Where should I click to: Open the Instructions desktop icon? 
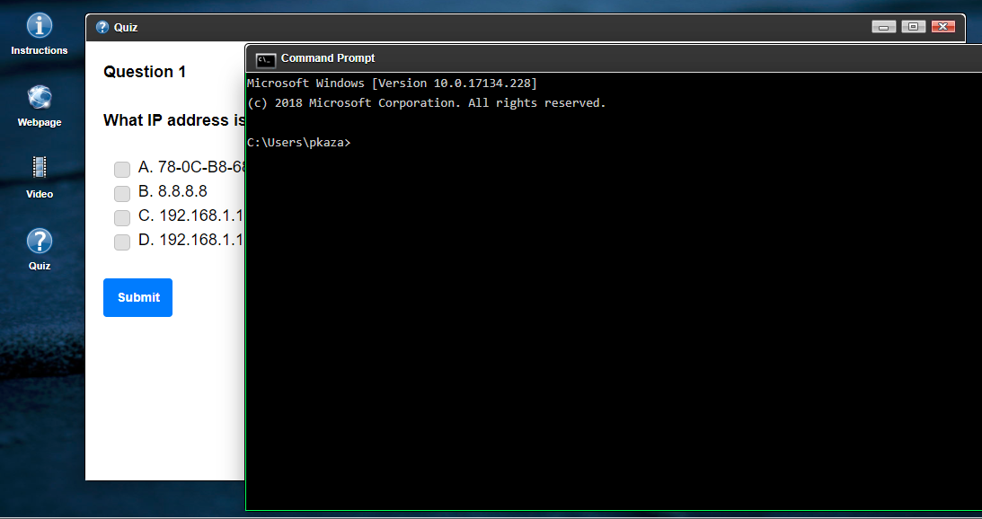pos(39,26)
